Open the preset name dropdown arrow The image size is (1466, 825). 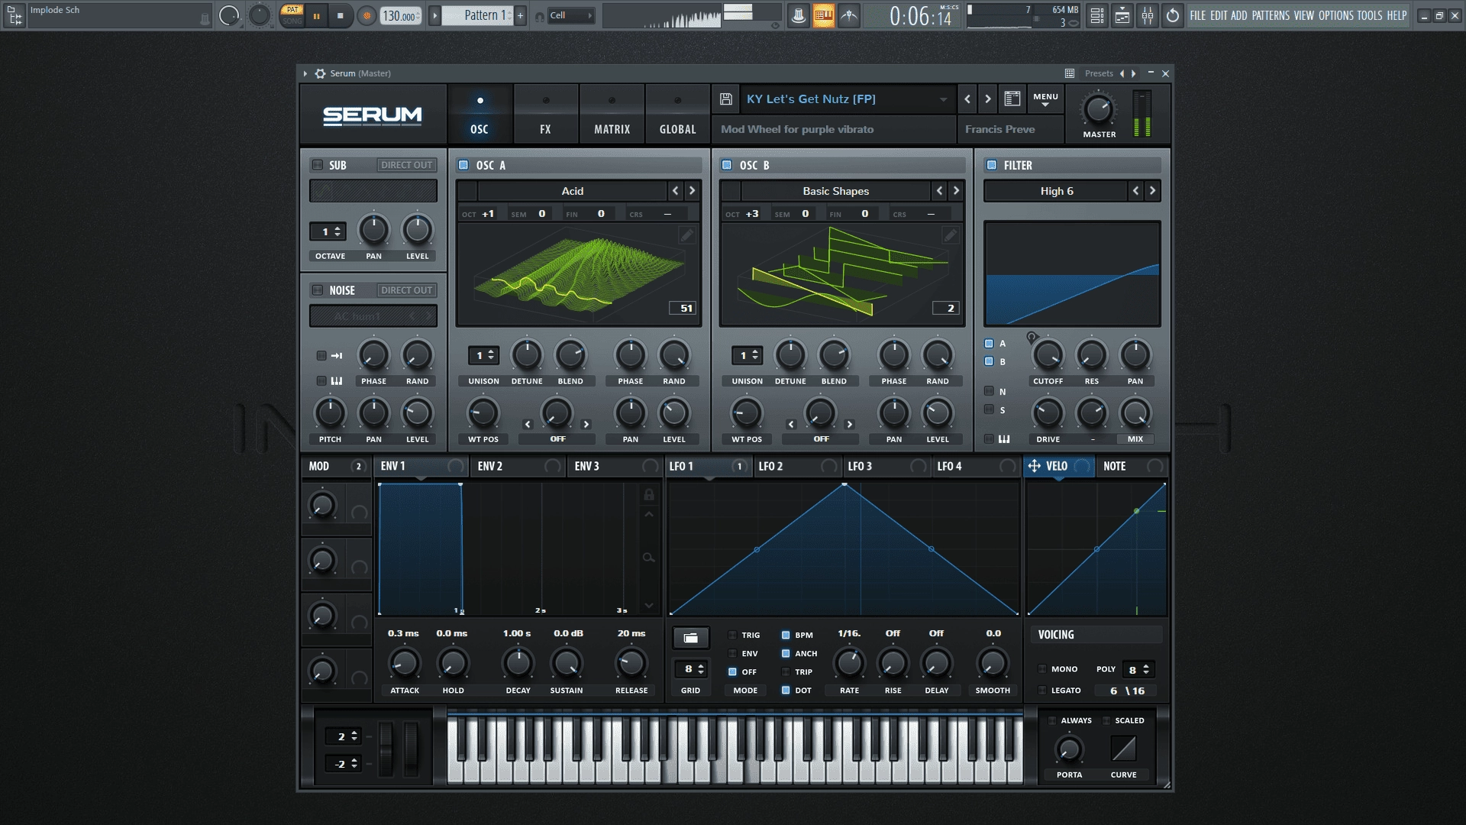(943, 99)
